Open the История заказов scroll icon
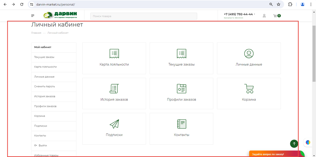Viewport: 316px width, 157px height. [x=114, y=89]
